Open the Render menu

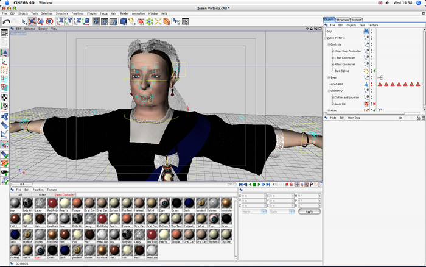click(124, 13)
